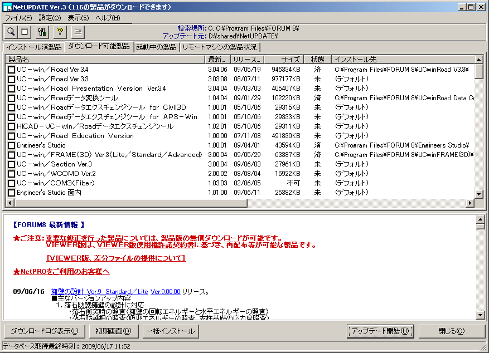Click the news panel scrollbar thumb
Viewport: 489px width, 353px height.
[x=480, y=226]
